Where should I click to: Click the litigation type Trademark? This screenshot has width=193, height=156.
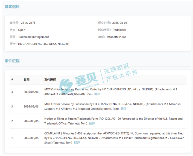(119, 30)
